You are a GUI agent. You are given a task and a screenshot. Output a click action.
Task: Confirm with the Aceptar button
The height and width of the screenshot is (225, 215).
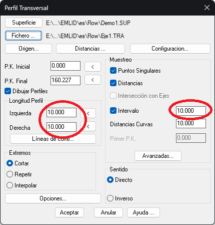tap(69, 212)
